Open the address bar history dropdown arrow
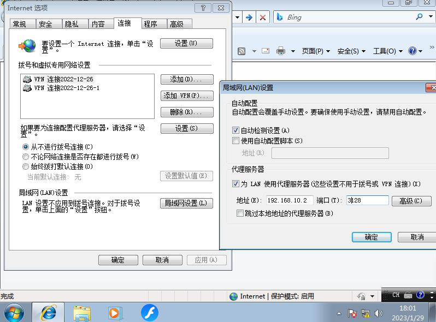436x322 pixels. (237, 17)
